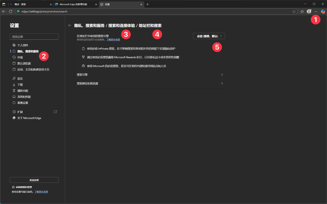Launch the Copilot sidebar icon
327x204 pixels.
click(x=323, y=12)
